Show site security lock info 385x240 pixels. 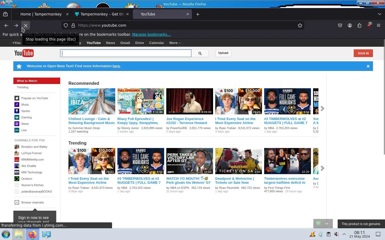click(x=73, y=25)
